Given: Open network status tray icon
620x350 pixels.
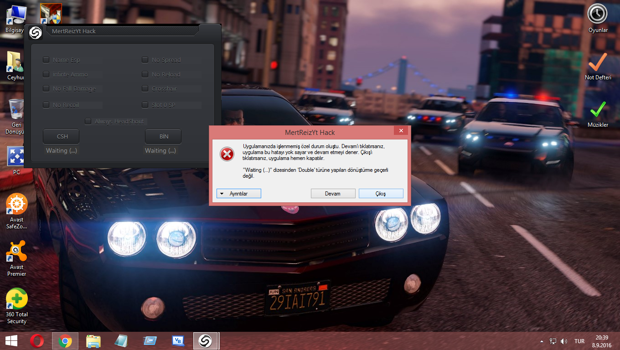Looking at the screenshot, I should [x=553, y=341].
